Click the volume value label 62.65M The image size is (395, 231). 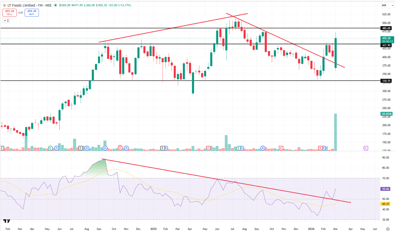point(387,114)
